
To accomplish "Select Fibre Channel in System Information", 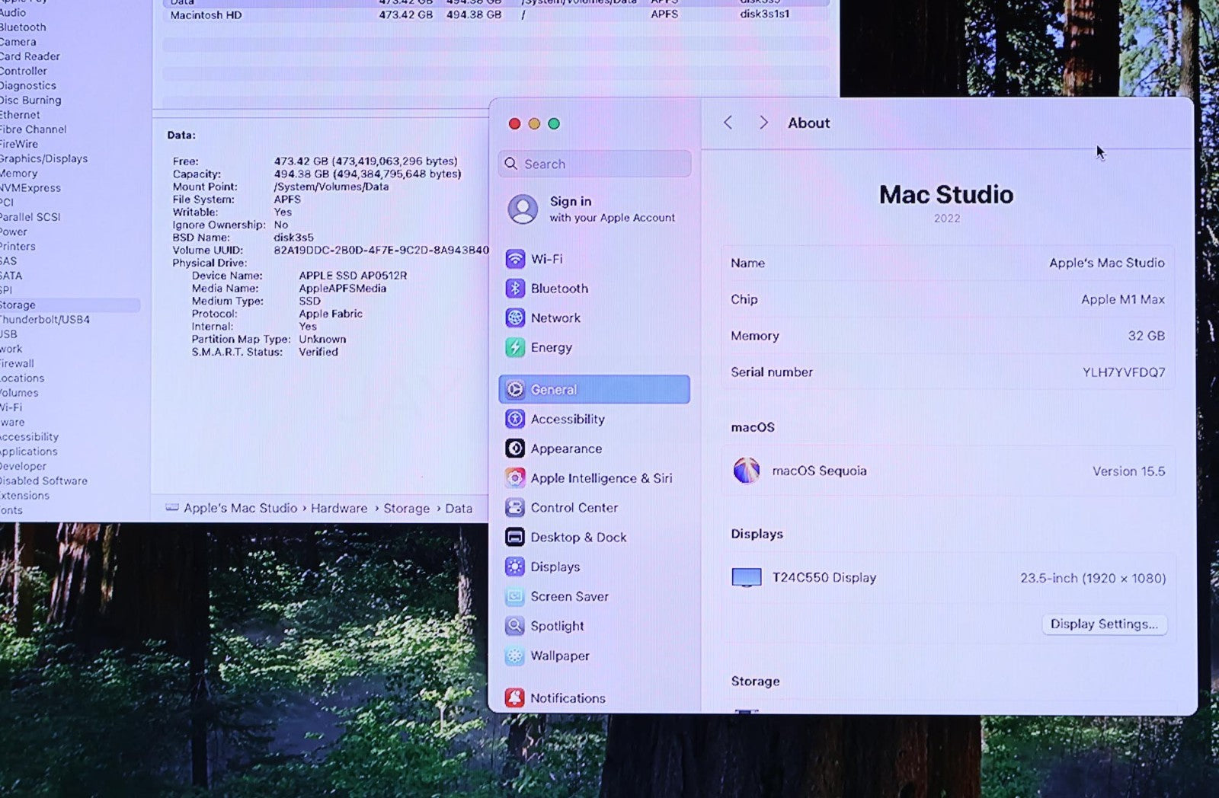I will pos(33,129).
